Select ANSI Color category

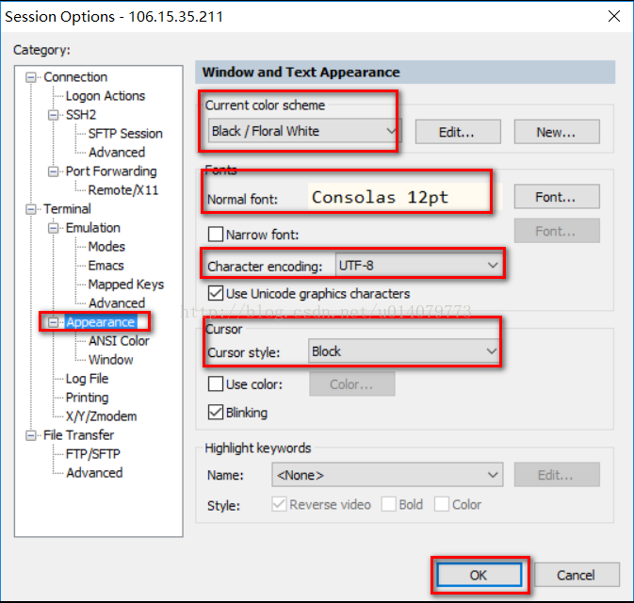pos(119,341)
